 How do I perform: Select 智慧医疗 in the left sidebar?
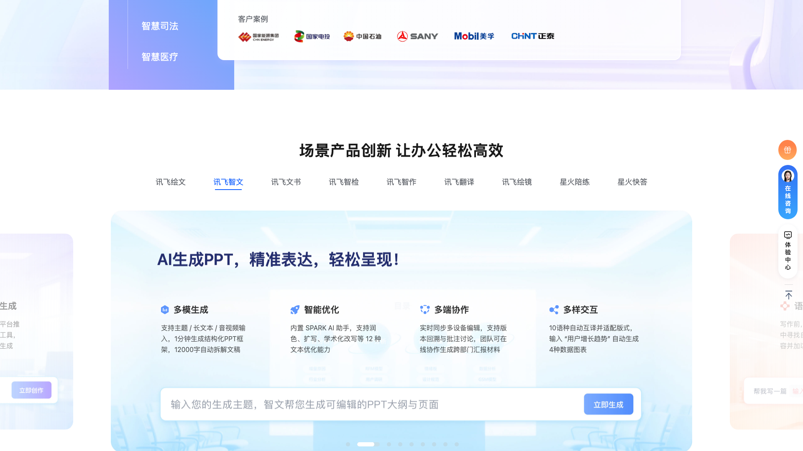160,57
